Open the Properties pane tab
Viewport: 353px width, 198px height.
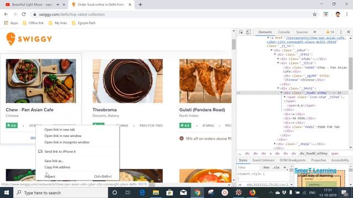[319, 160]
